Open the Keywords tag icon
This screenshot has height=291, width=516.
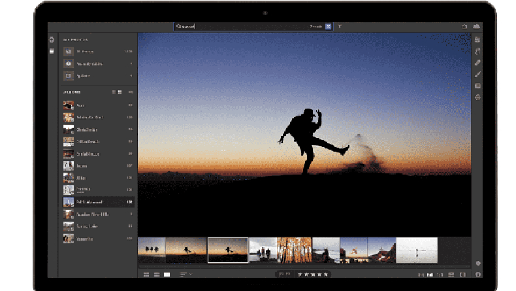478,263
